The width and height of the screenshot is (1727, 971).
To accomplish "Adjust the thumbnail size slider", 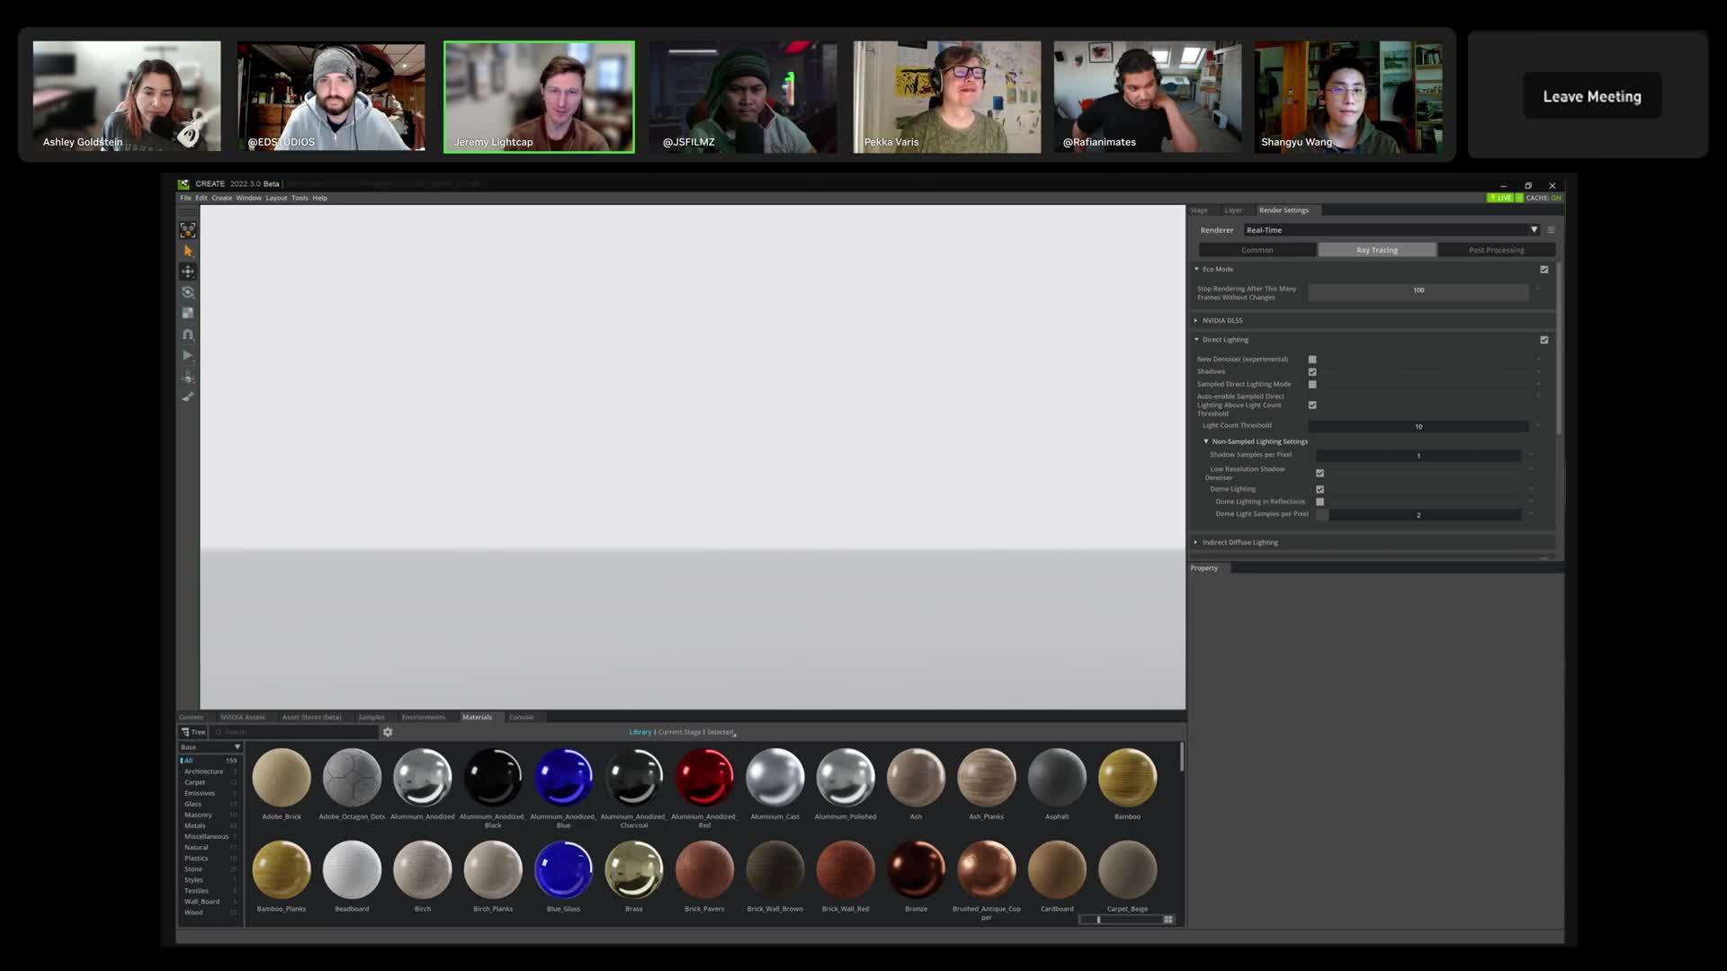I will 1099,919.
